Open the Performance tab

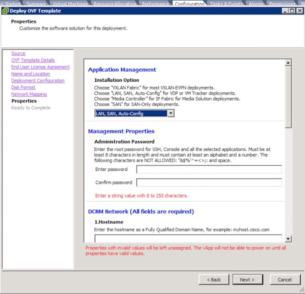click(x=155, y=4)
